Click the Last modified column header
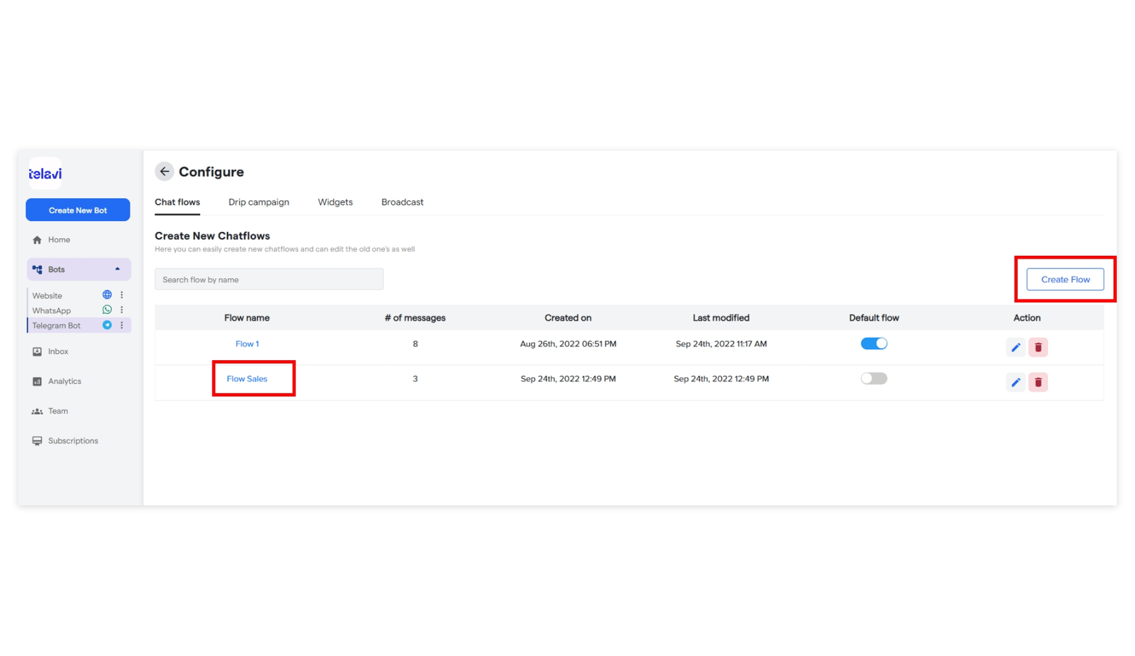 pos(721,318)
